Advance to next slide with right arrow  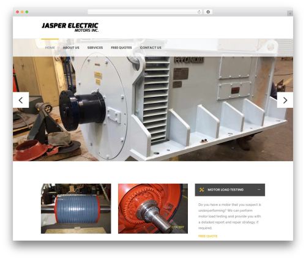click(285, 100)
